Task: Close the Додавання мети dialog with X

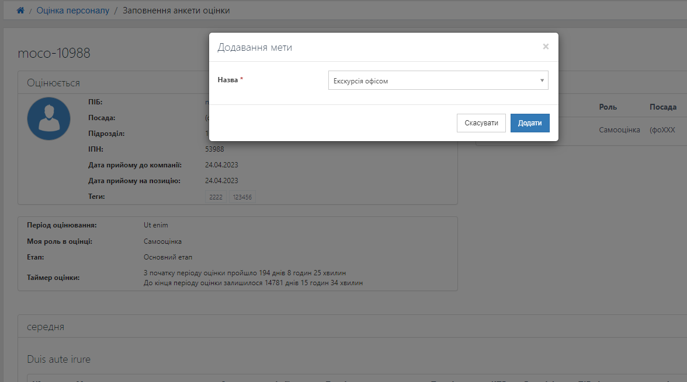Action: click(546, 47)
